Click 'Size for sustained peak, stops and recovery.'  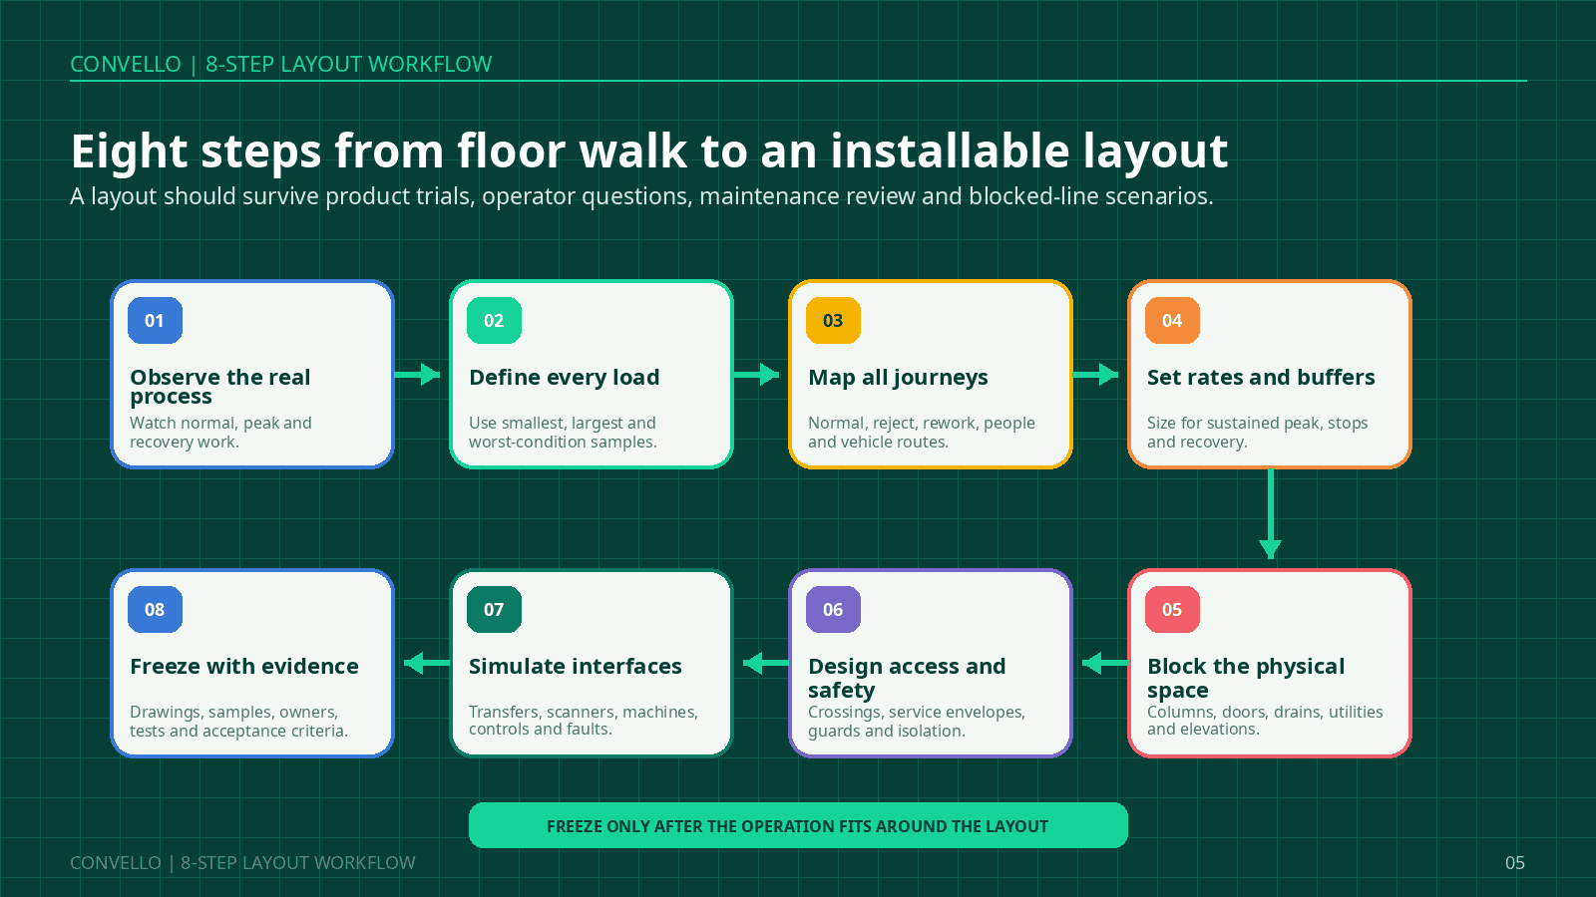click(1257, 433)
